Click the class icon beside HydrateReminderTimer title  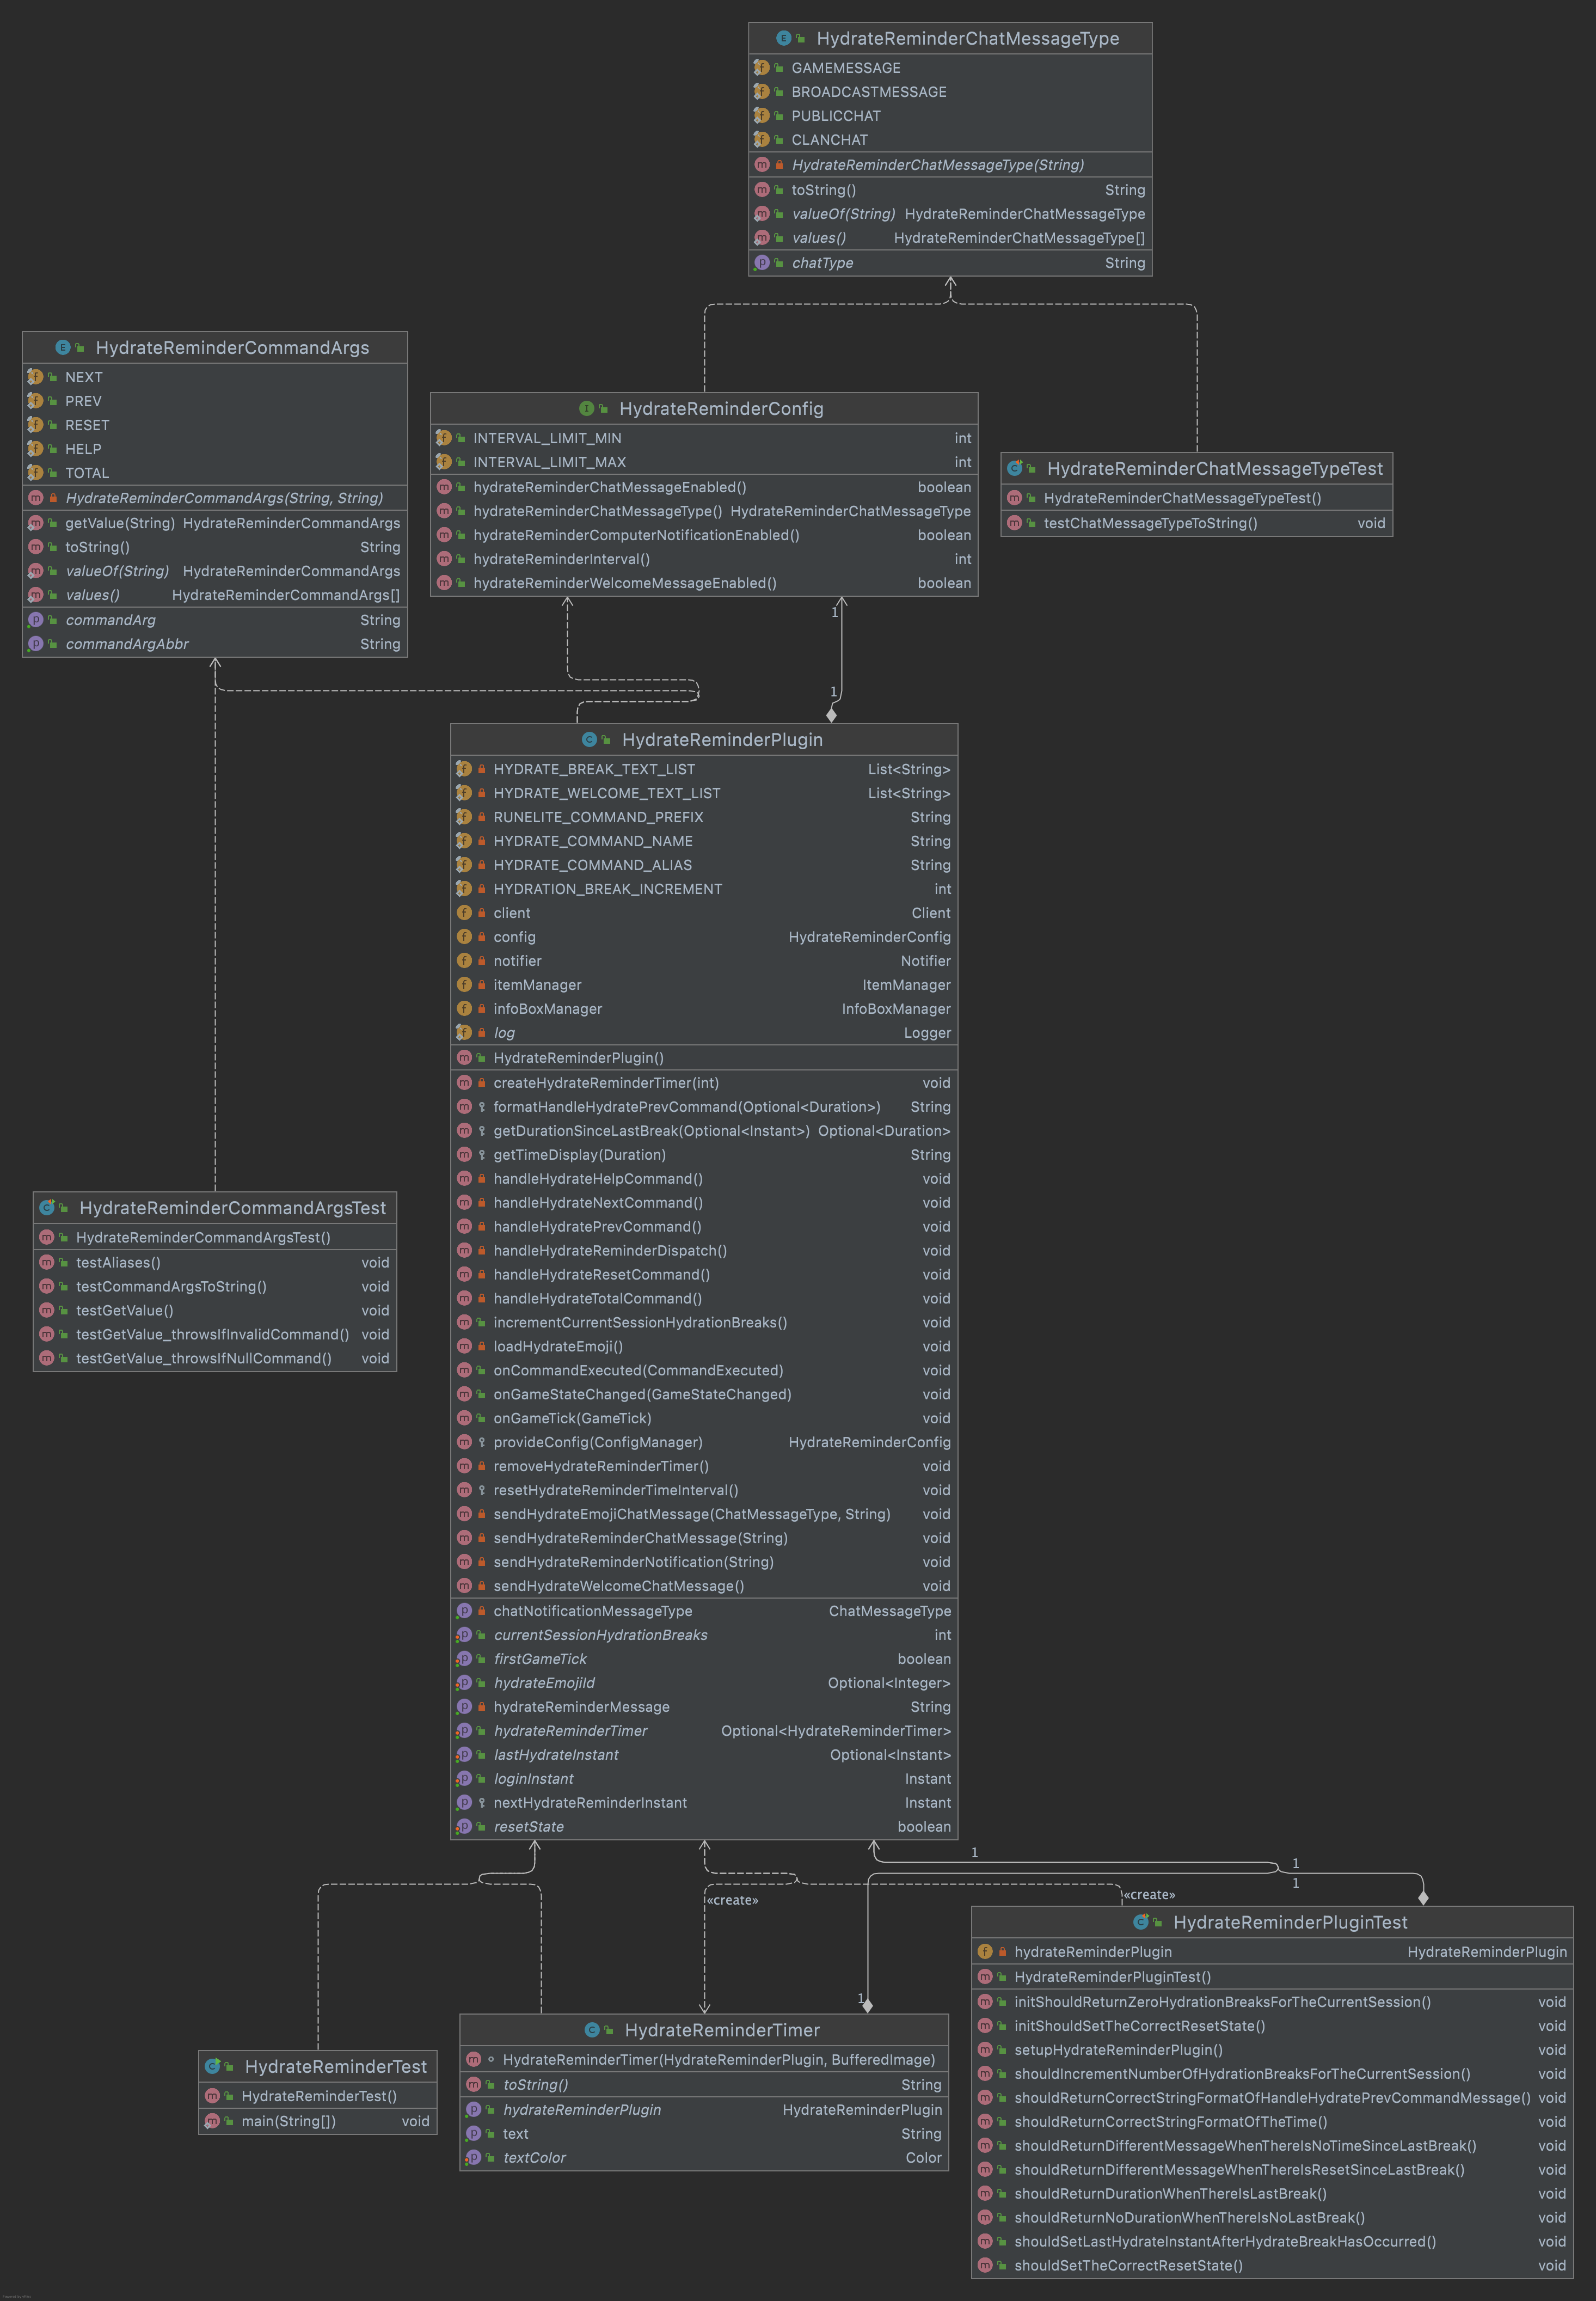tap(591, 2030)
